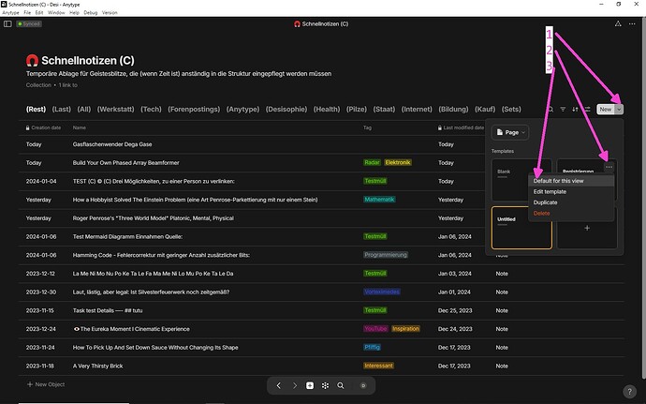Open 'A Very Thirsty Brick' entry
Screen dimensions: 646x404
coord(97,366)
